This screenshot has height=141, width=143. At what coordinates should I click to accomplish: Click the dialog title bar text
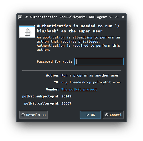[x=68, y=17]
